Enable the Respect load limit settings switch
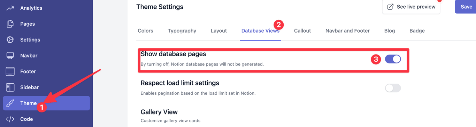The width and height of the screenshot is (476, 127). click(x=393, y=88)
